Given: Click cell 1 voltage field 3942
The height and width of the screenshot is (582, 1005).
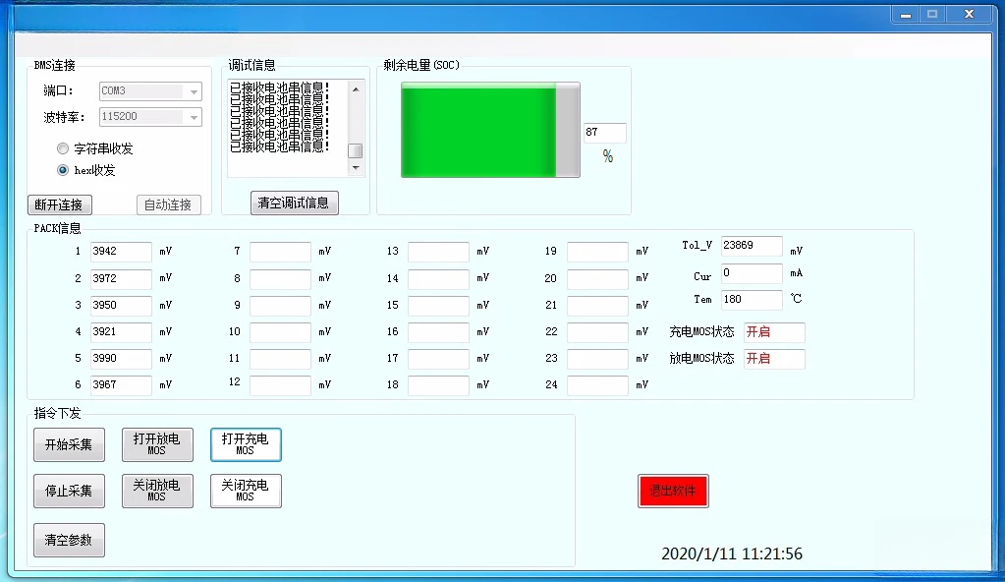Looking at the screenshot, I should pos(121,252).
